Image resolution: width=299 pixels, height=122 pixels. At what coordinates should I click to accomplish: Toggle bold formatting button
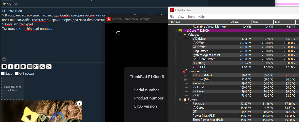[x=4, y=66]
